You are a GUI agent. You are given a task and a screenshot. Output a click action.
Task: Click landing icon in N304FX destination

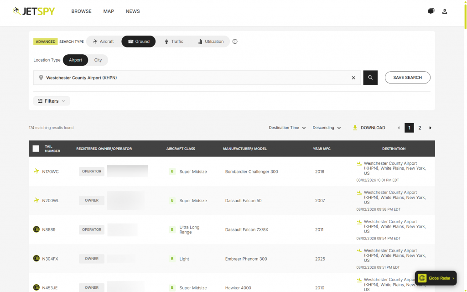coord(359,250)
